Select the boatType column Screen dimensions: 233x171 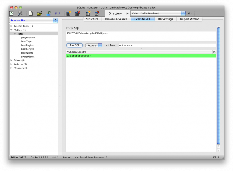coord(26,41)
